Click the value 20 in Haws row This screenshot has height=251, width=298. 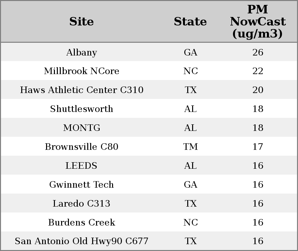[x=258, y=90]
